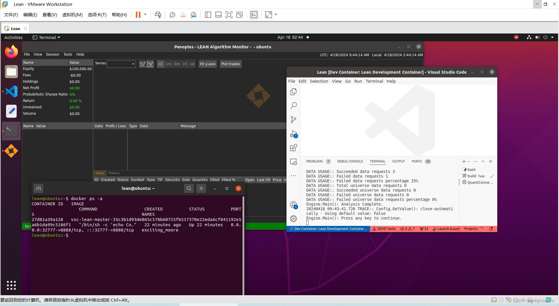
Task: Open Files from Ubuntu dock
Action: [x=11, y=72]
